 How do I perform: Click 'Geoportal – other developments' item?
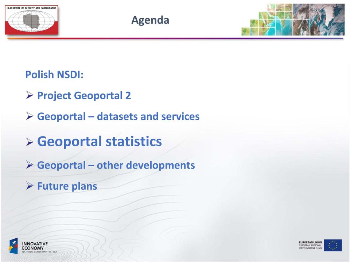(116, 165)
